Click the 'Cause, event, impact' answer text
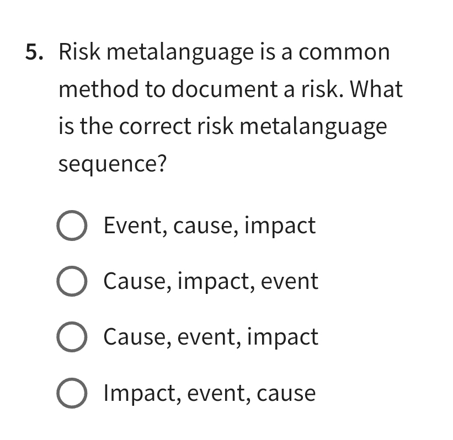Viewport: 453px width, 440px height. click(210, 337)
